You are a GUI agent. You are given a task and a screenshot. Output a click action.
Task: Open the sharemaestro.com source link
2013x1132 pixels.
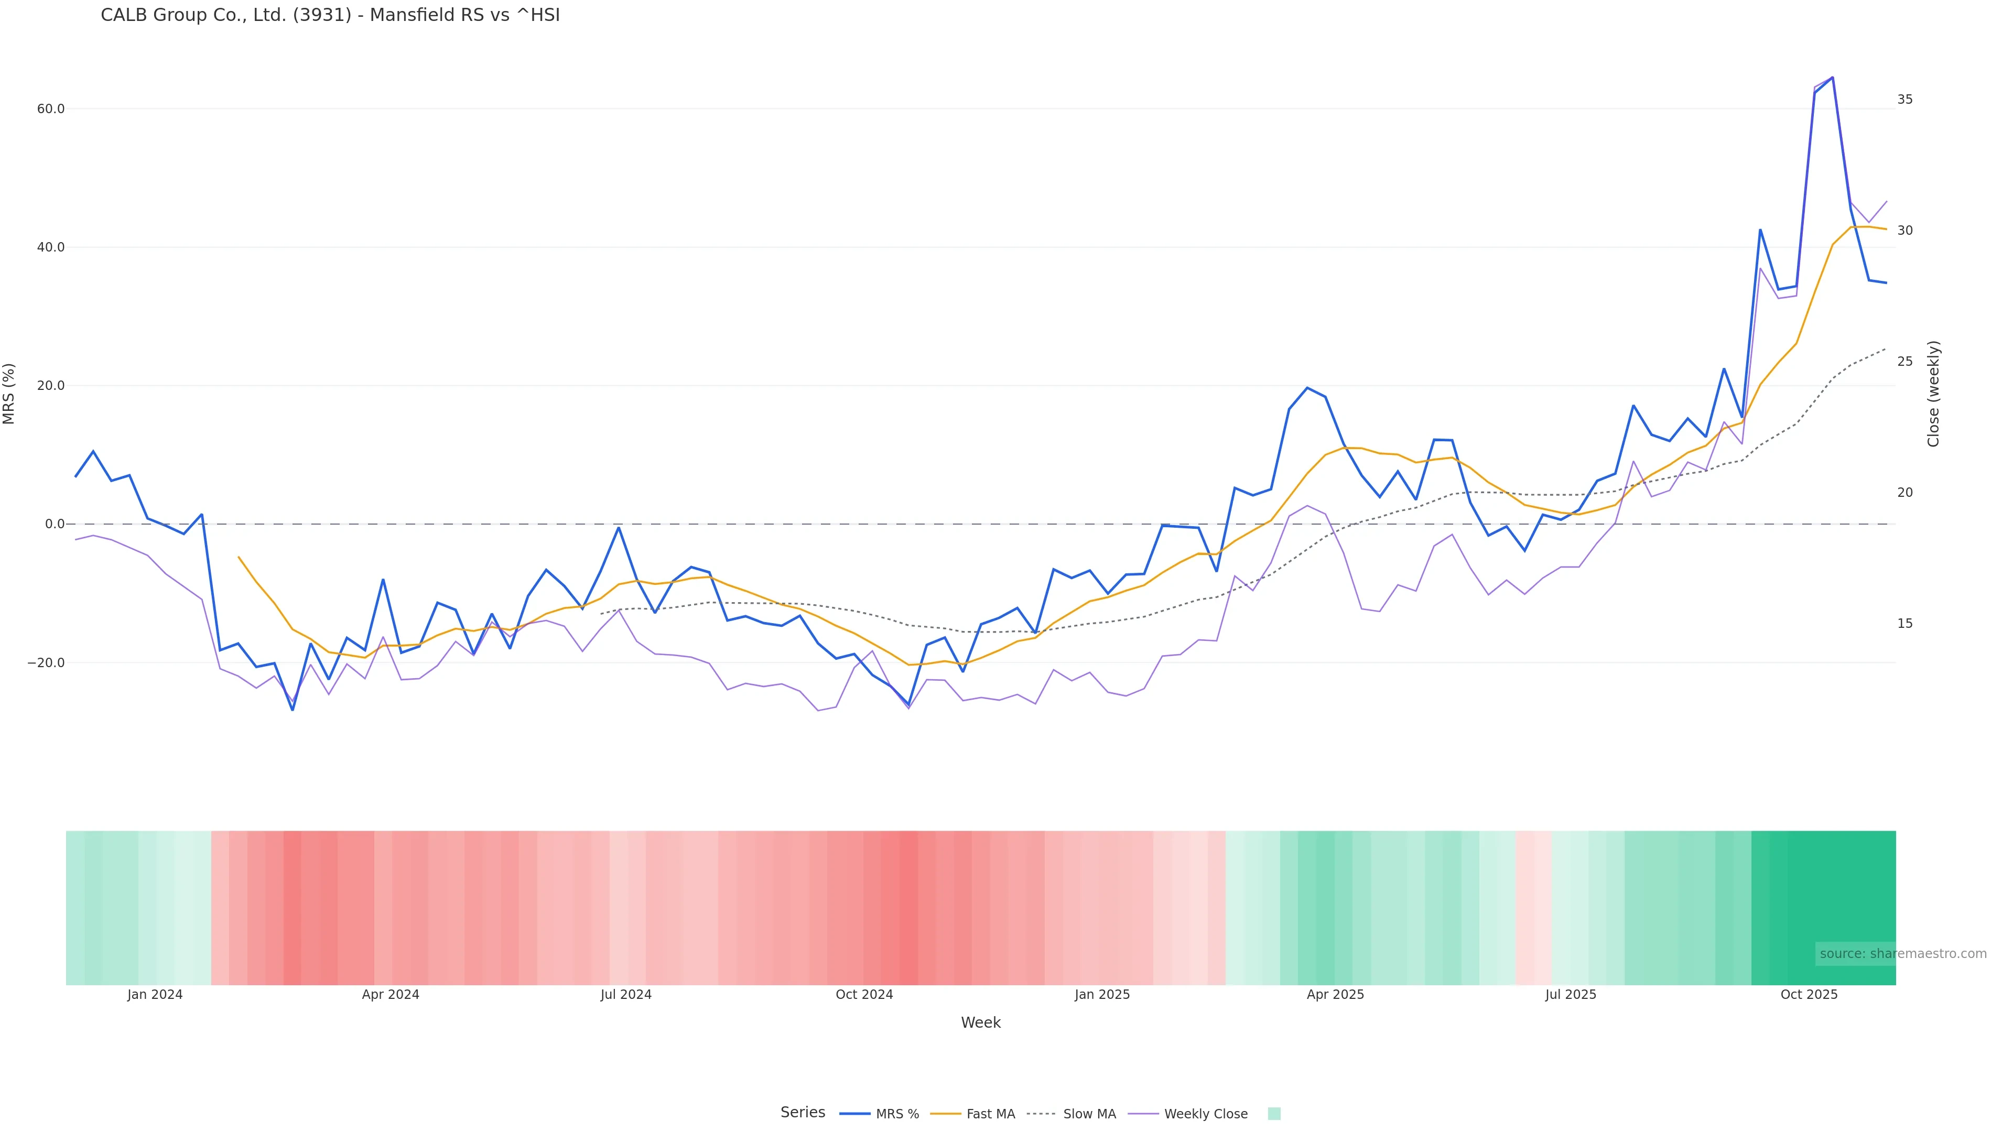pyautogui.click(x=1902, y=954)
